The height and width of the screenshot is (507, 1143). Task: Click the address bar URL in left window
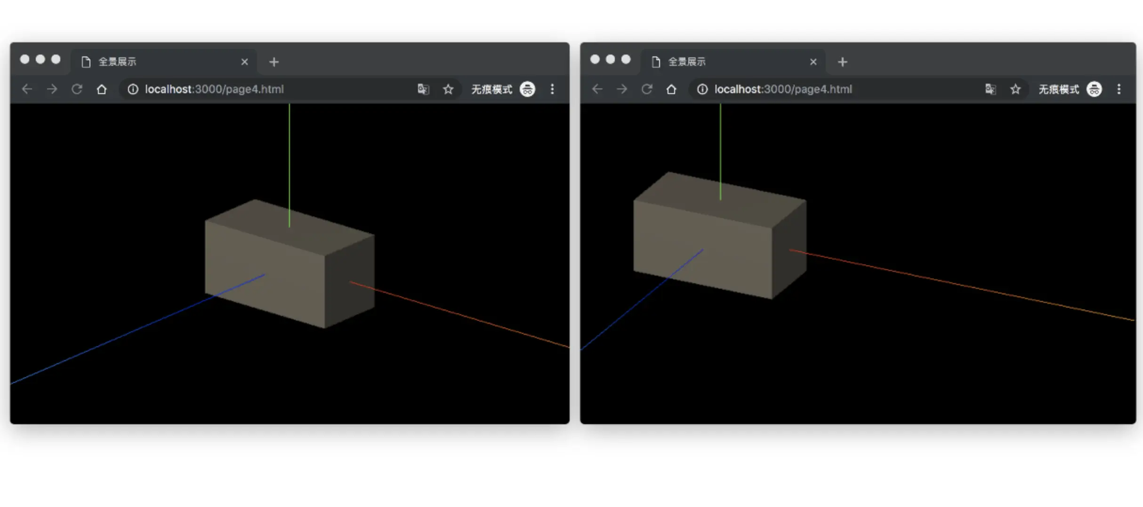pyautogui.click(x=214, y=89)
